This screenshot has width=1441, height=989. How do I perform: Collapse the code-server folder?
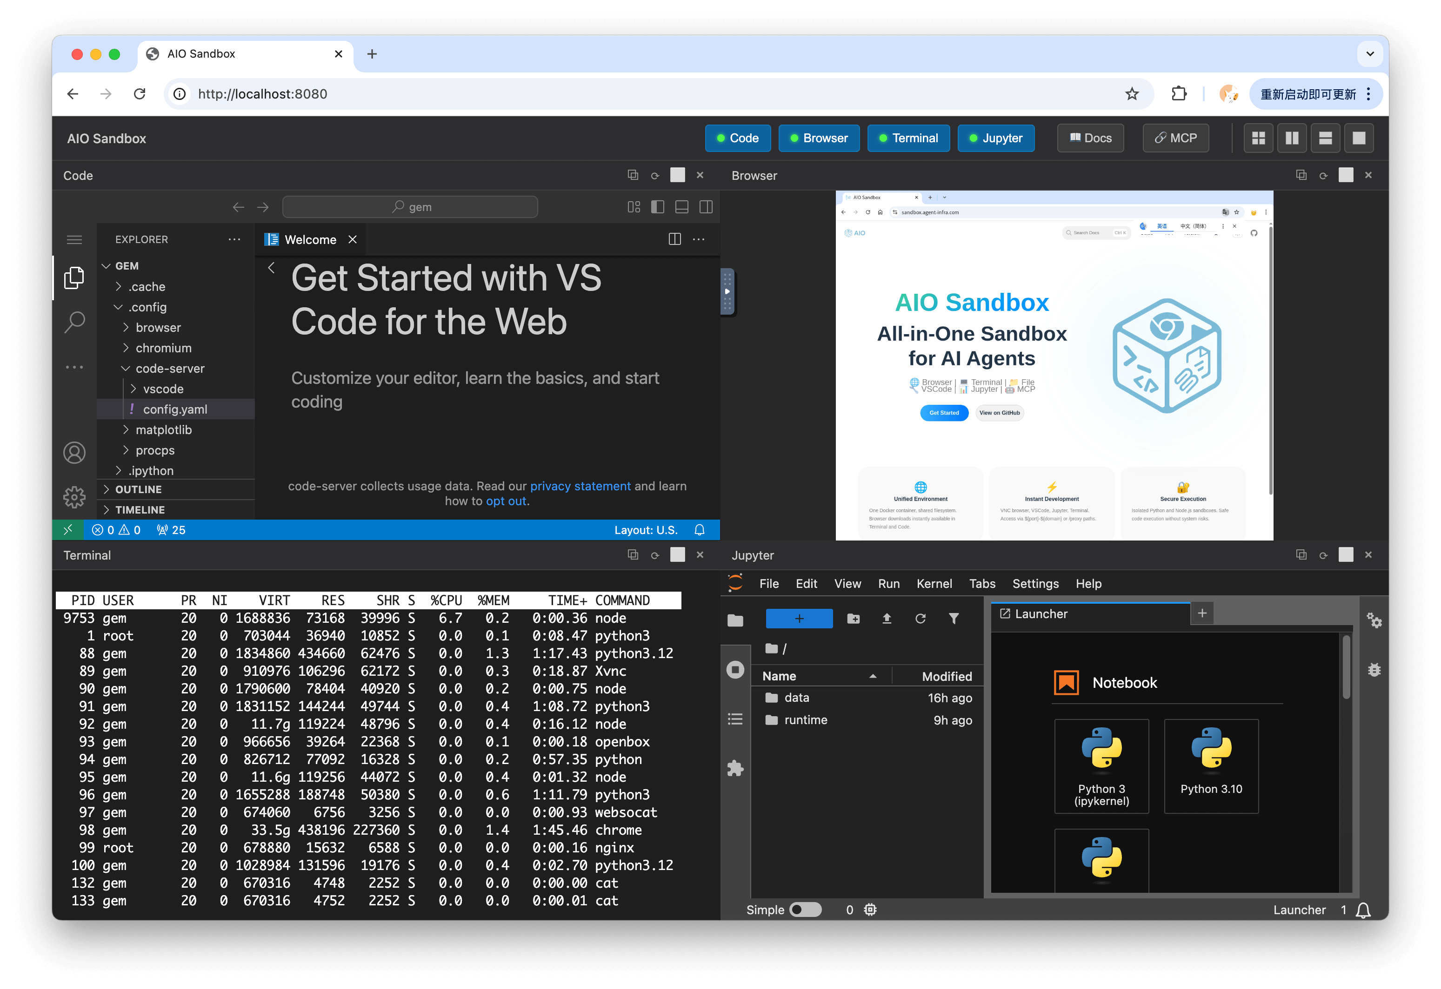(169, 368)
